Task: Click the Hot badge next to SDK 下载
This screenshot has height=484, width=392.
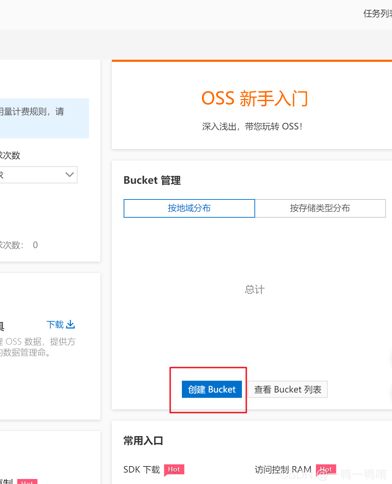Action: click(x=174, y=469)
